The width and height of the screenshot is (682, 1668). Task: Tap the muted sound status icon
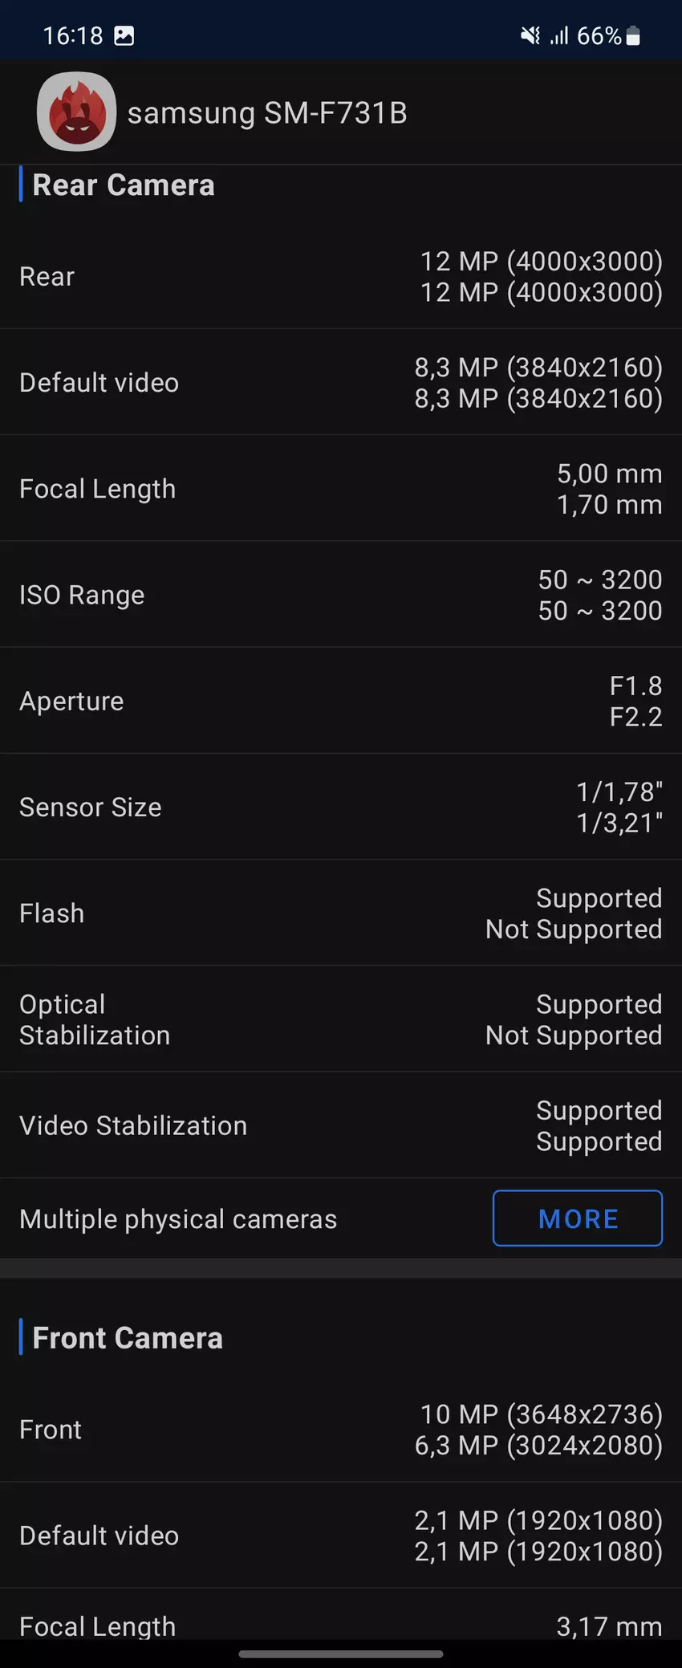(x=530, y=35)
